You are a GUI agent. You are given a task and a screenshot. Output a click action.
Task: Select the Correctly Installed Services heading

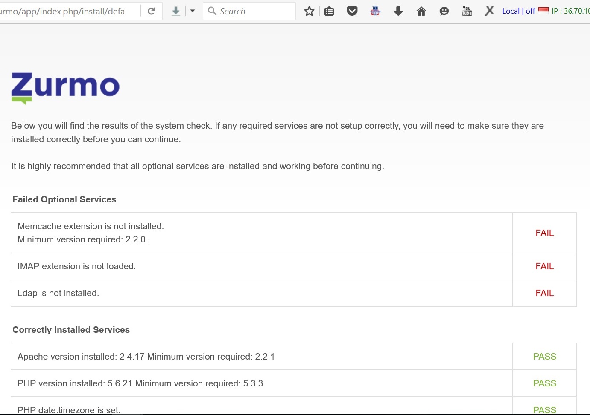pyautogui.click(x=71, y=330)
